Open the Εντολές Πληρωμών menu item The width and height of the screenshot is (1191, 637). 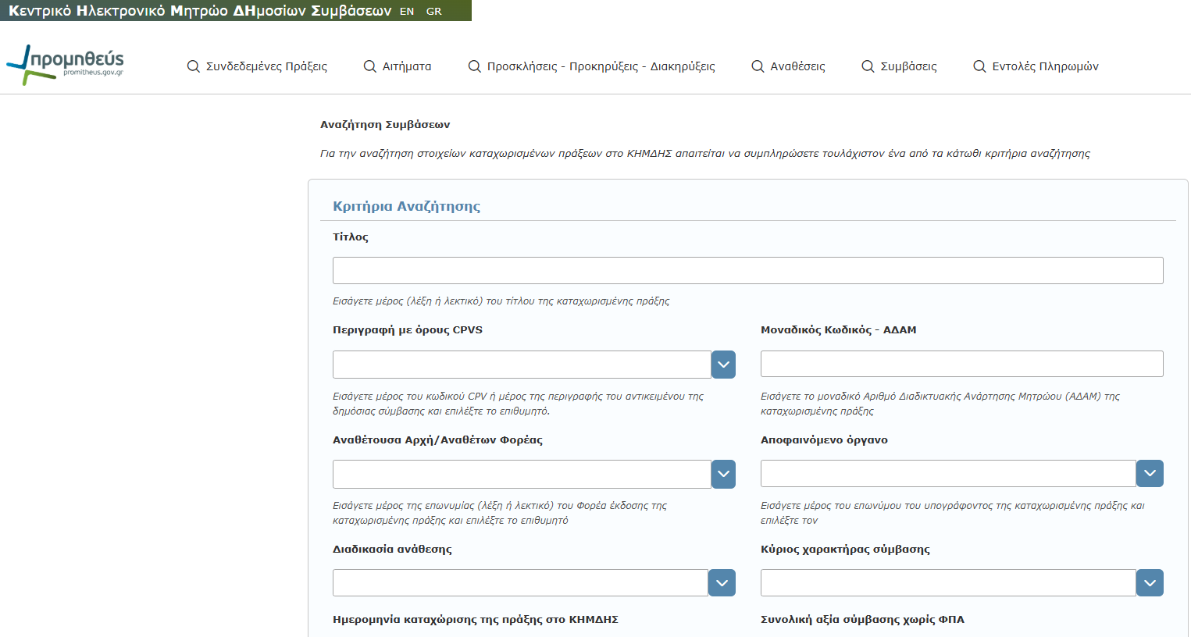pos(1045,66)
